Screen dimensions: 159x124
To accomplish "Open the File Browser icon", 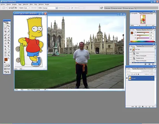I will [x=101, y=8].
